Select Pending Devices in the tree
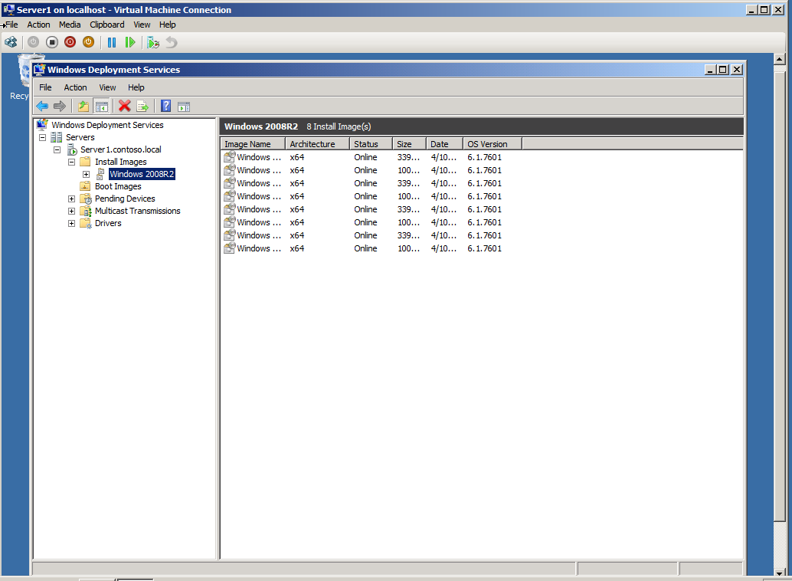This screenshot has width=792, height=581. click(125, 199)
